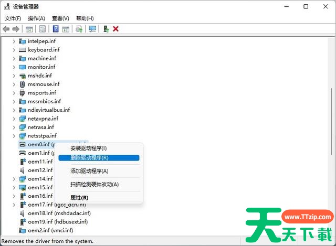Screen dimensions: 336x246
Task: Expand the intelpep.inf node
Action: pyautogui.click(x=14, y=41)
